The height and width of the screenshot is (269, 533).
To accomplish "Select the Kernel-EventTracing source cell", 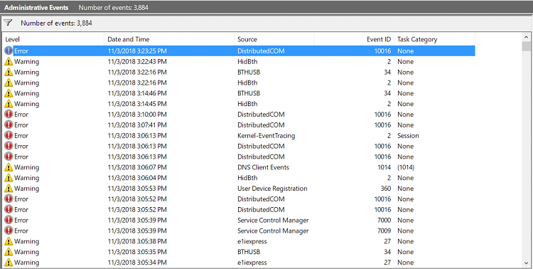I will (266, 135).
